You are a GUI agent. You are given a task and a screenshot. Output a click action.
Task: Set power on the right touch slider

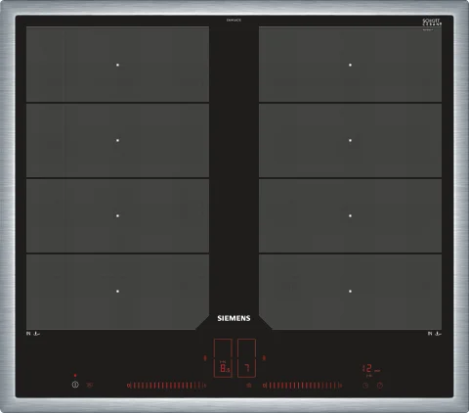coord(303,386)
